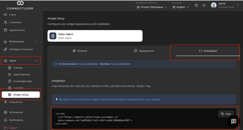Open Live Test page
The height and width of the screenshot is (130, 243).
(x=18, y=88)
